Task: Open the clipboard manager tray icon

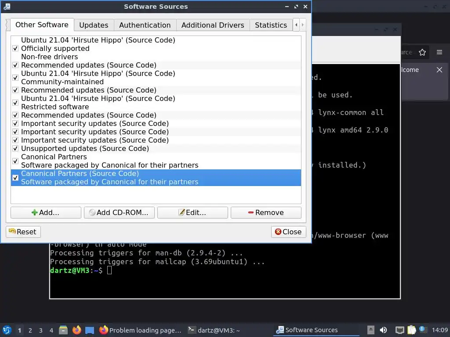Action: point(411,330)
